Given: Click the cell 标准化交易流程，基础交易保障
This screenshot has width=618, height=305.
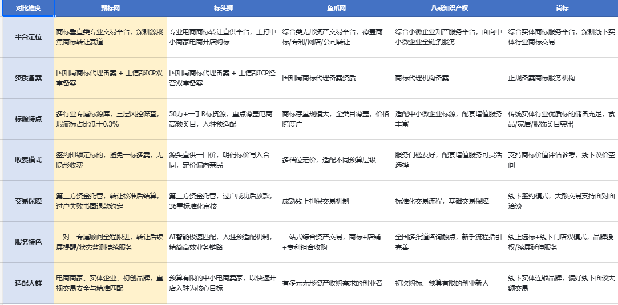Looking at the screenshot, I should coord(449,201).
